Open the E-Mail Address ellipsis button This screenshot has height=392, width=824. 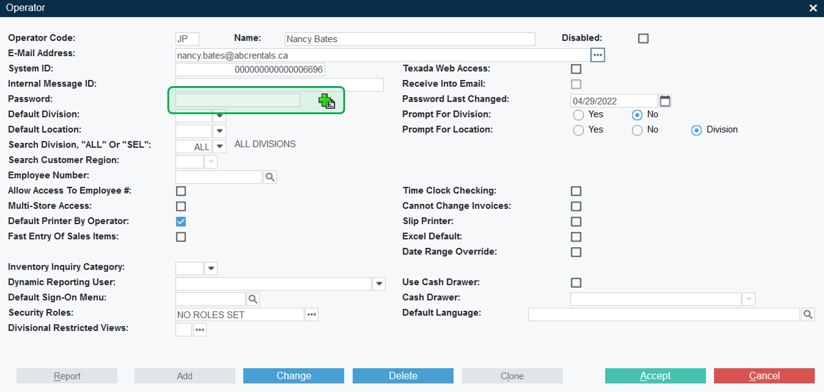[x=597, y=55]
